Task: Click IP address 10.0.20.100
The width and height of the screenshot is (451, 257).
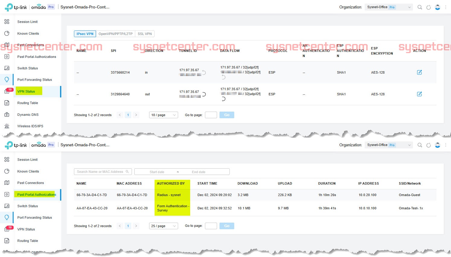Action: tap(367, 195)
